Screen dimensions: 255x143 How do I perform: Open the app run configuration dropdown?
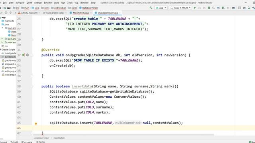tap(161, 8)
